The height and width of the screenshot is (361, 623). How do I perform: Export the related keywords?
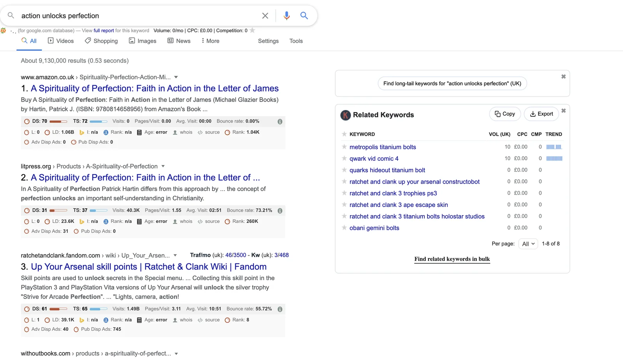click(x=542, y=114)
